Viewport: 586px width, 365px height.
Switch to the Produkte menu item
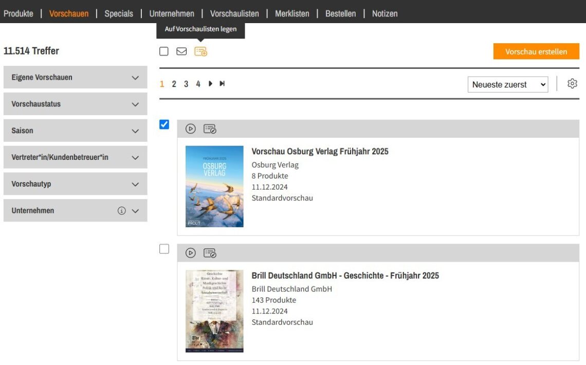[x=19, y=13]
